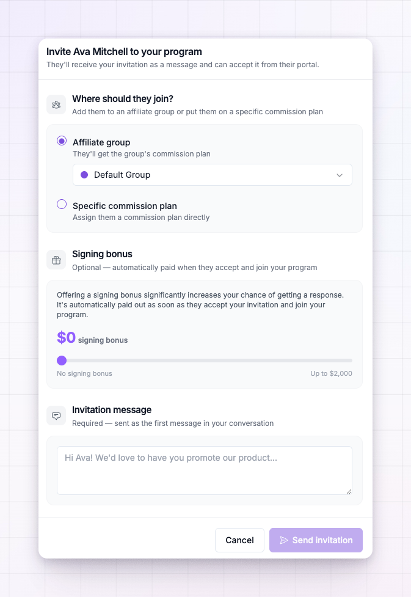The height and width of the screenshot is (597, 411).
Task: Click the gift icon next to Signing bonus
Action: click(x=56, y=260)
